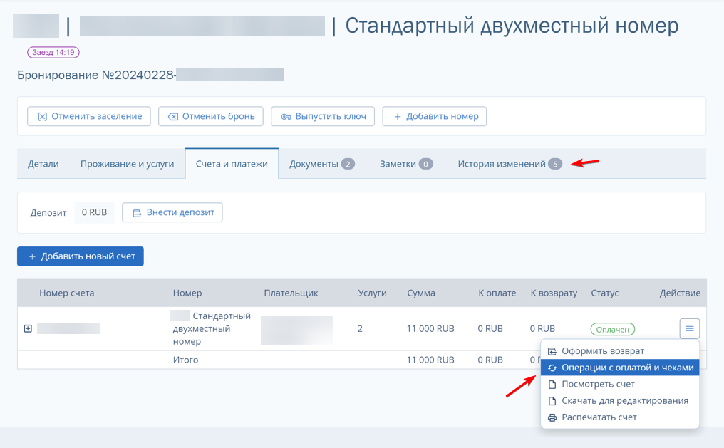Open the invoice action hamburger menu
This screenshot has width=724, height=448.
[689, 328]
